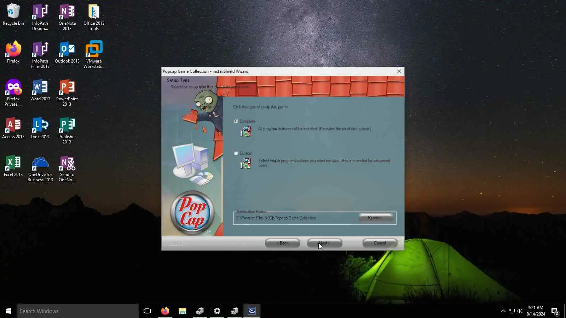Open Firefox desktop shortcut
Image resolution: width=566 pixels, height=318 pixels.
pos(13,52)
